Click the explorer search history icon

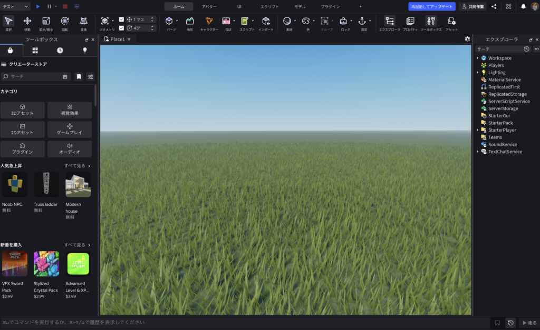click(527, 49)
